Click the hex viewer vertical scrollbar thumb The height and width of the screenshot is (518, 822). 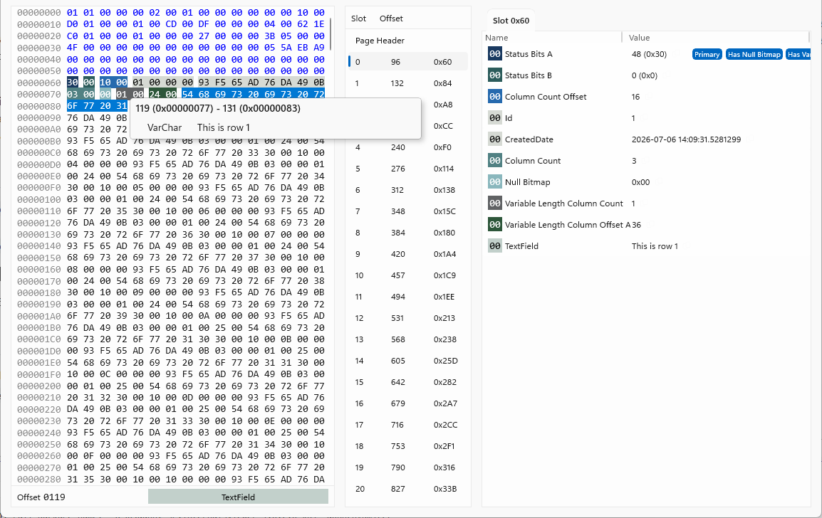331,33
